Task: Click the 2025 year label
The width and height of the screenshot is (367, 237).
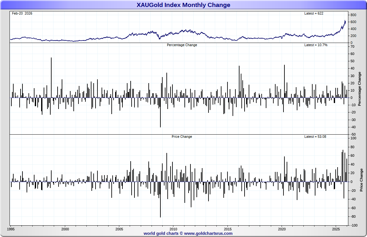Action: 336,229
